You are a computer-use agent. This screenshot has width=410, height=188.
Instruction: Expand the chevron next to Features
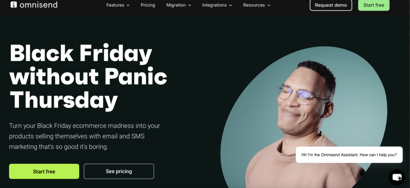tap(128, 5)
